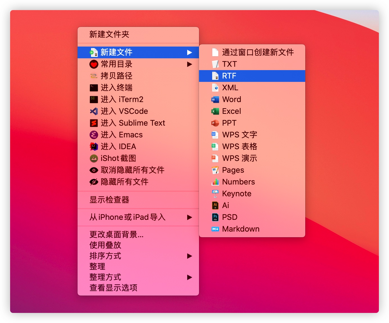The image size is (389, 323).
Task: Click the 进入 Emacs label
Action: tap(122, 135)
